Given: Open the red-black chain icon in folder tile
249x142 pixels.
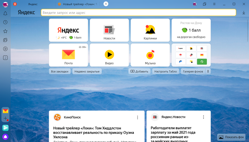Looking at the screenshot, I should [191, 55].
